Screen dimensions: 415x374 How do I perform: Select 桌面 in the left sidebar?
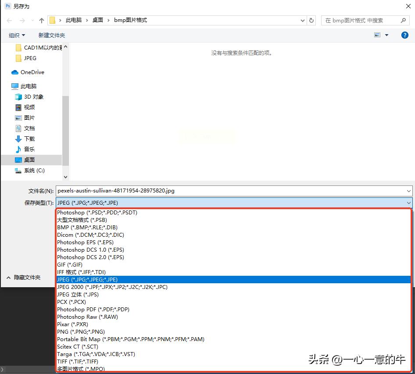pos(29,160)
